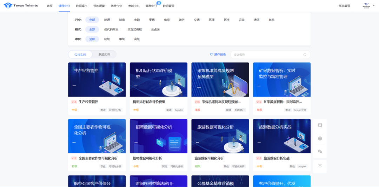Click the Tempo Talents logo icon
379x187 pixels.
coord(8,6)
